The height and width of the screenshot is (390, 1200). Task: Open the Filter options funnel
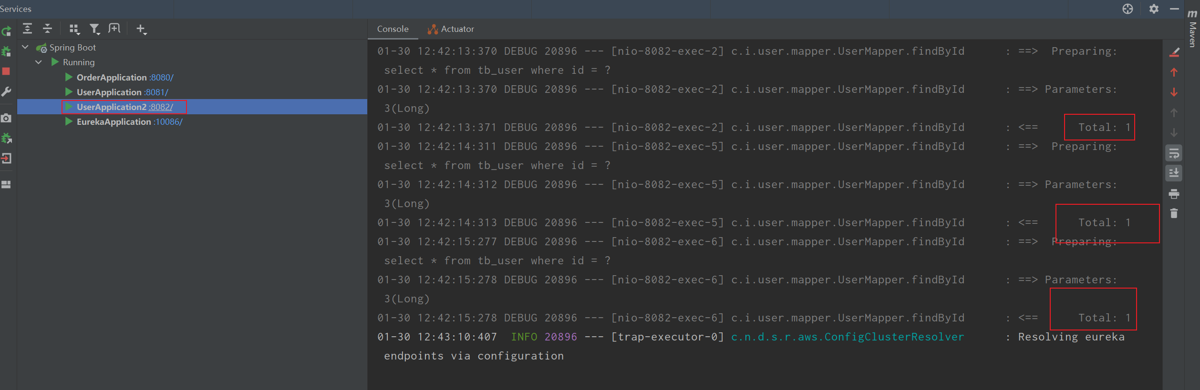(x=95, y=29)
